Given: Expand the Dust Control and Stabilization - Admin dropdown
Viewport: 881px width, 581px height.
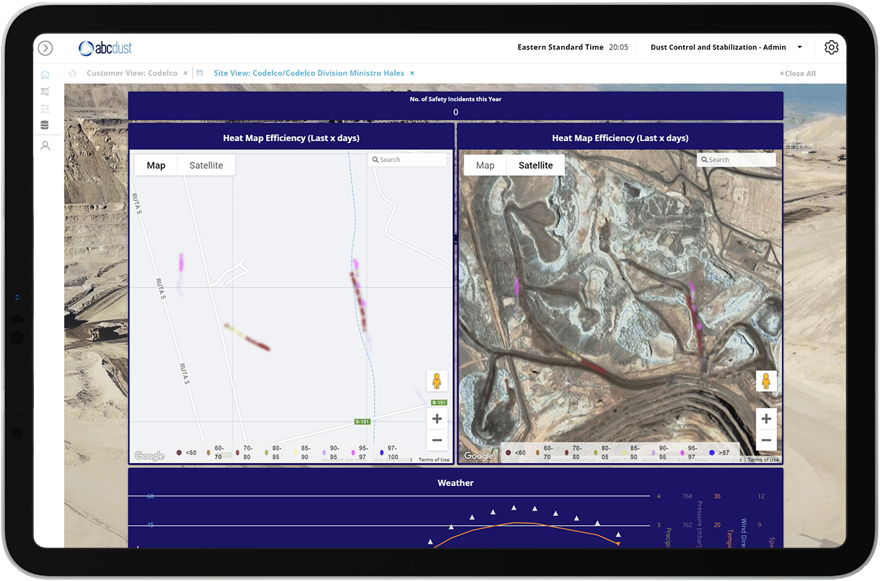Looking at the screenshot, I should 800,47.
